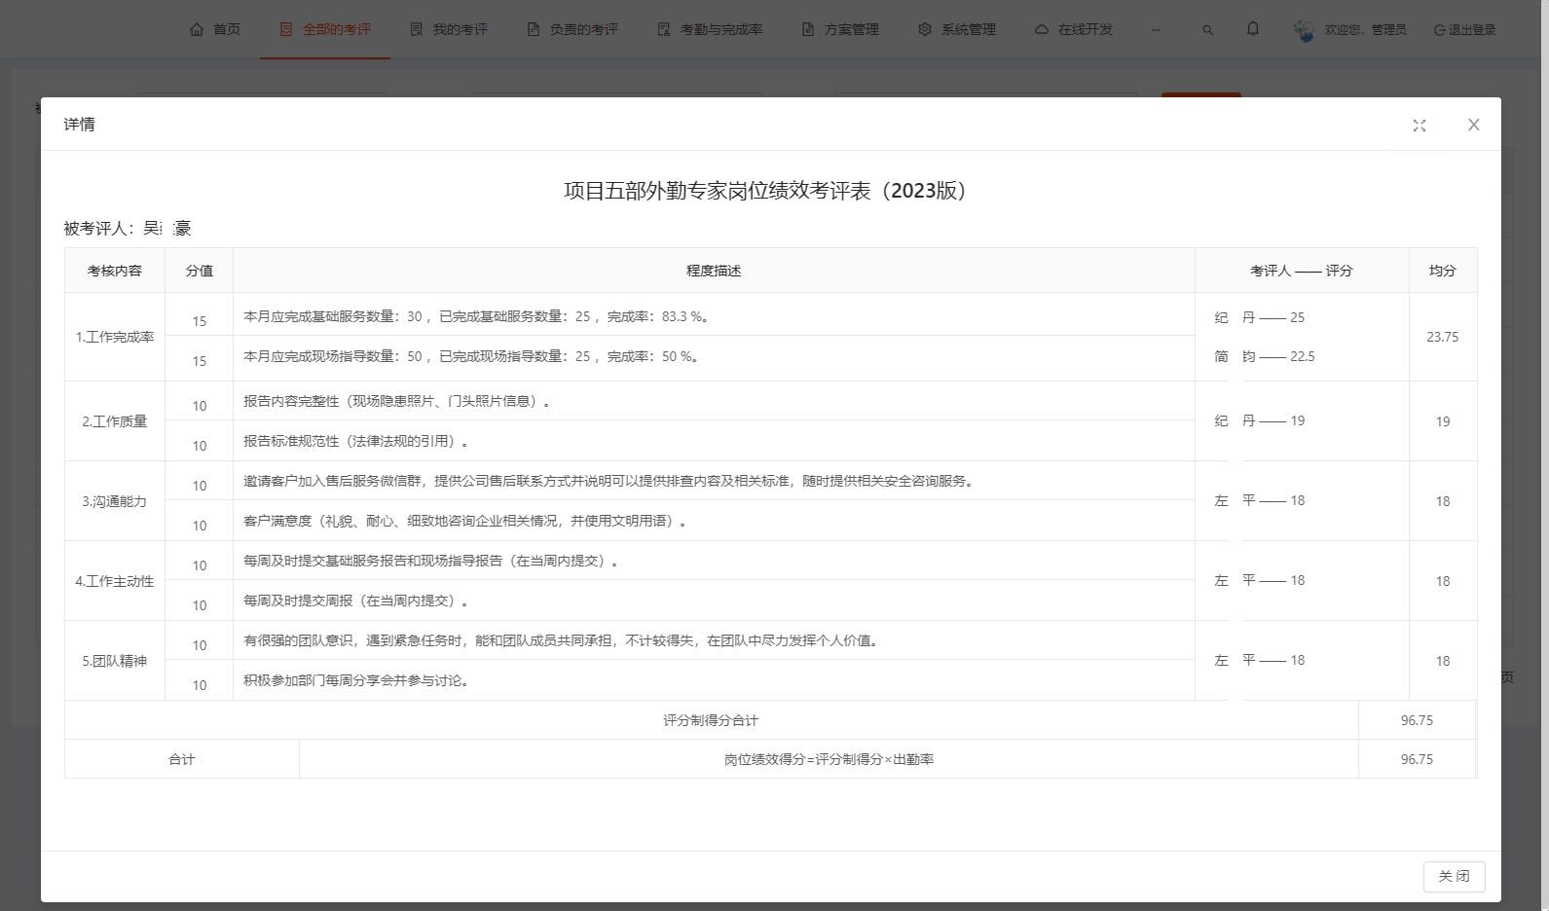Click the 均分 column header
The width and height of the screenshot is (1549, 911).
[x=1442, y=271]
